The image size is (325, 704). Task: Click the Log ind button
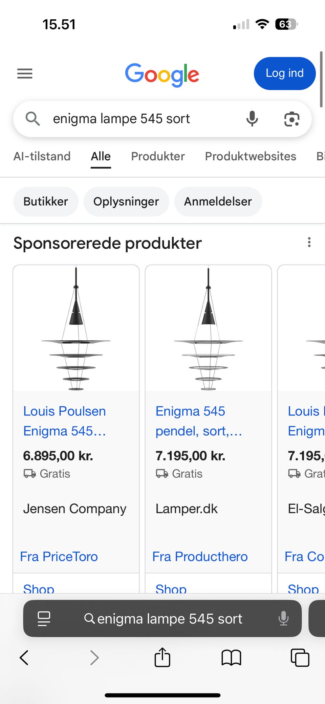[284, 73]
